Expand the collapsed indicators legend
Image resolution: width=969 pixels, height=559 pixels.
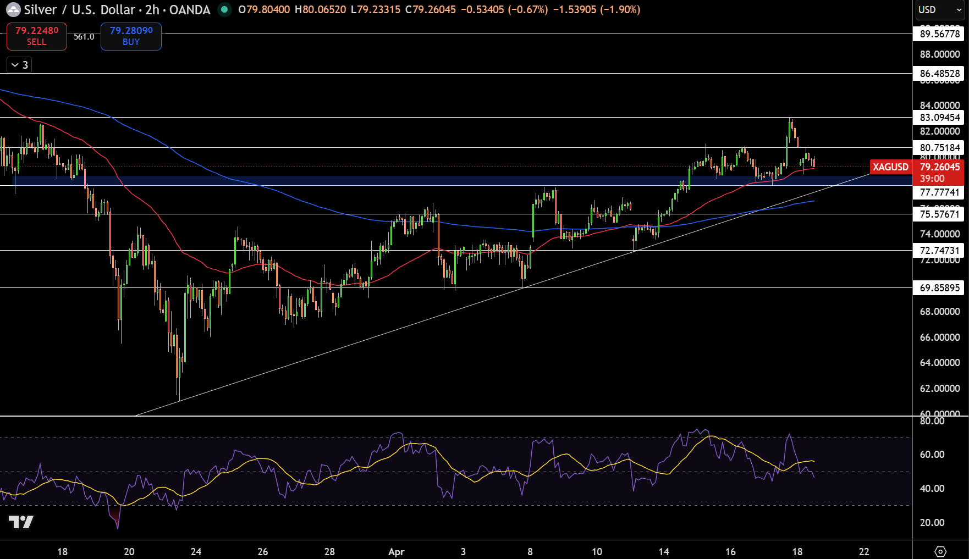coord(19,65)
